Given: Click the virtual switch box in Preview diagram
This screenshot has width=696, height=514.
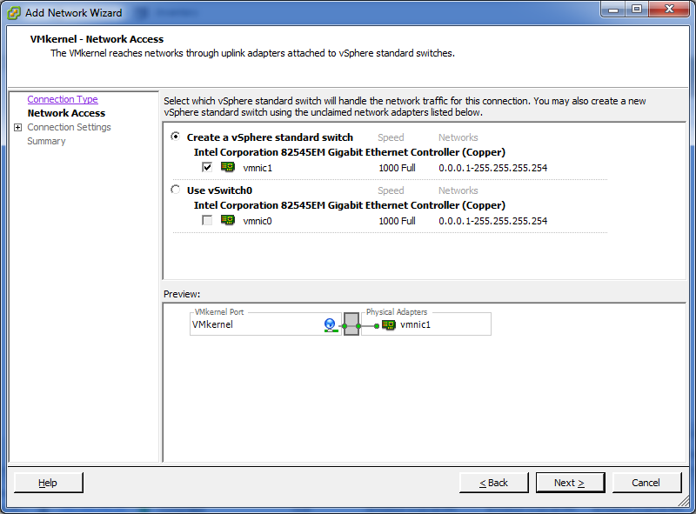Looking at the screenshot, I should tap(351, 324).
